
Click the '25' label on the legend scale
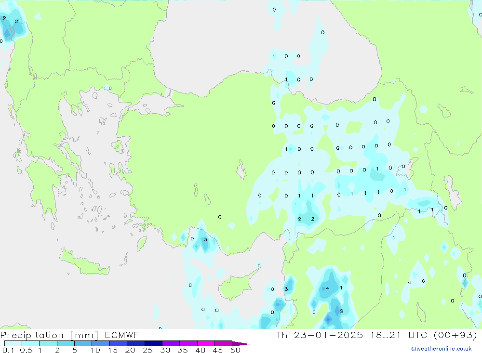click(x=147, y=350)
